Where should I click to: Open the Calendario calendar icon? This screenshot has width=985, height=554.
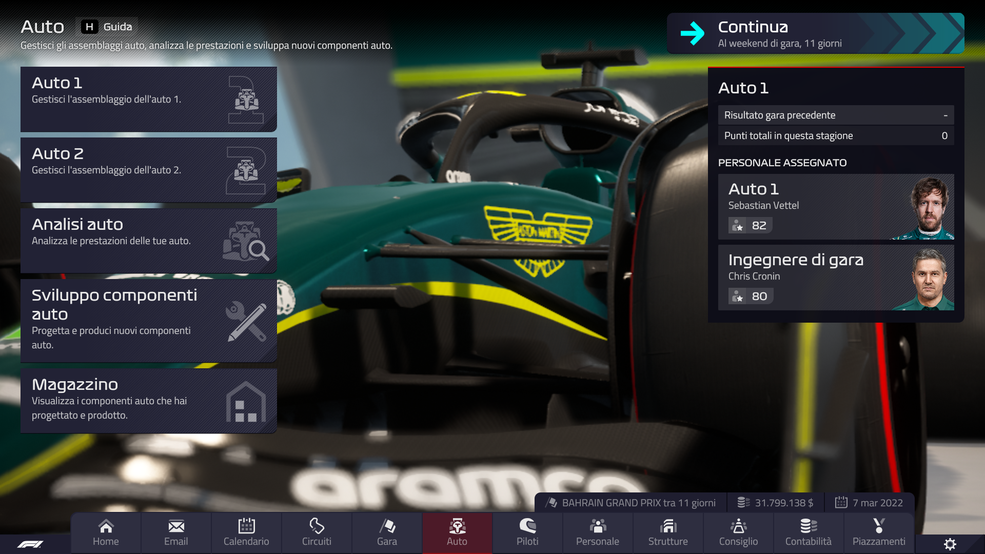click(246, 526)
